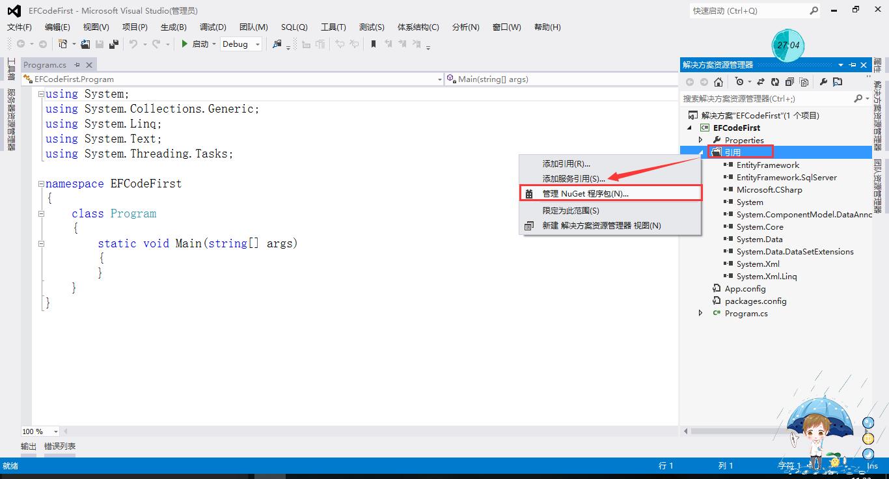Select packages.config in Solution Explorer
Viewport: 889px width, 479px height.
click(x=756, y=301)
